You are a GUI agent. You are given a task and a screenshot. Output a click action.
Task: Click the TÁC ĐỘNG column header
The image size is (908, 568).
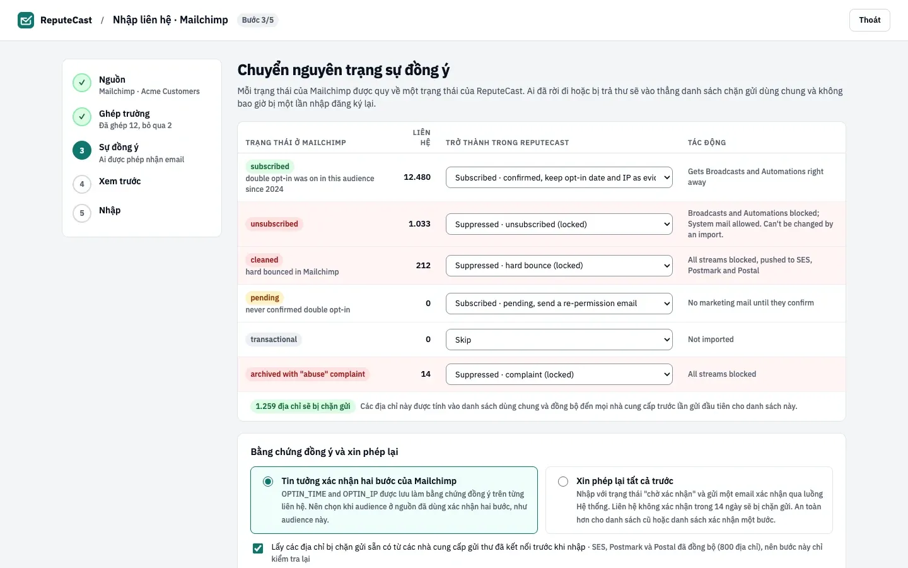[x=707, y=143]
